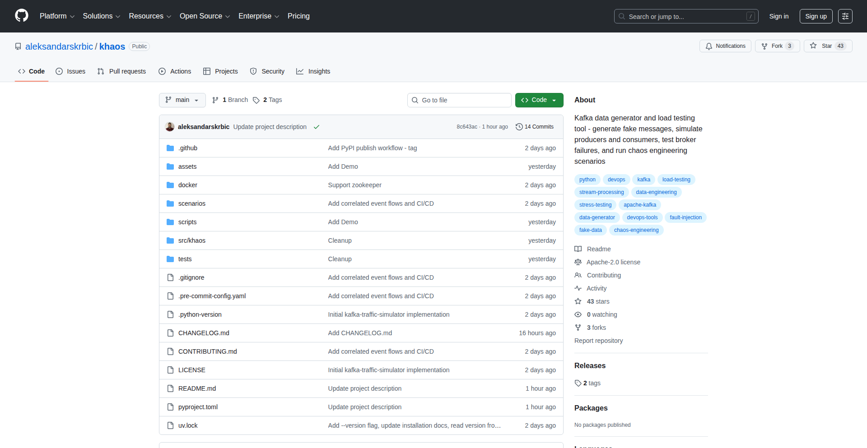Screen dimensions: 867x448
Task: Open commit history via the 14 Commits clock icon
Action: (x=518, y=127)
